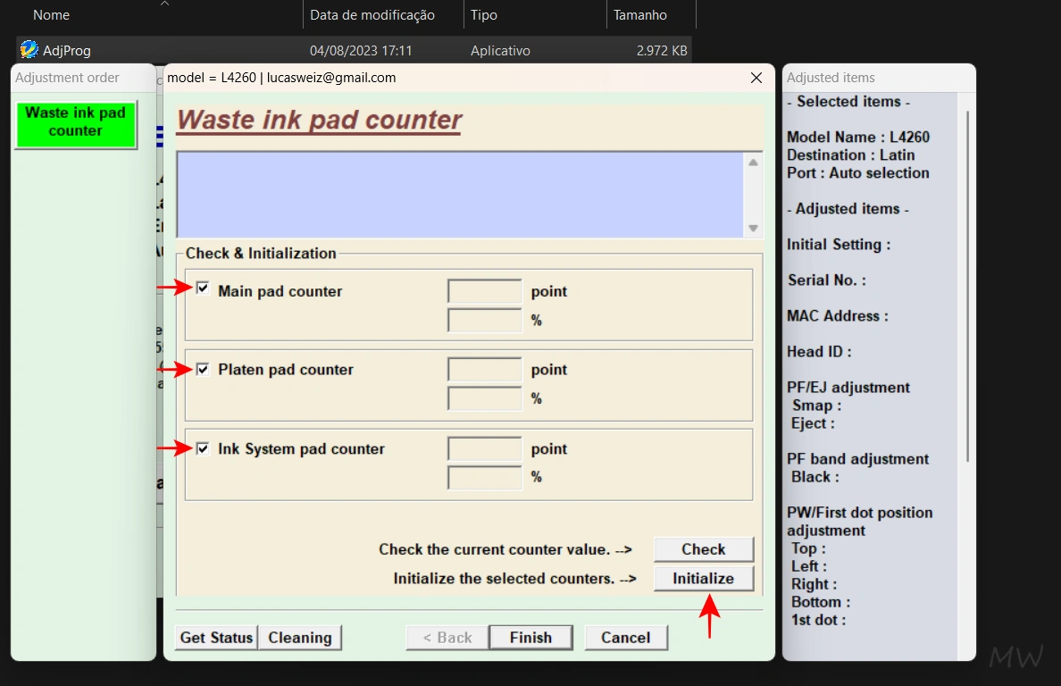
Task: Cancel the adjustment dialog
Action: click(x=625, y=638)
